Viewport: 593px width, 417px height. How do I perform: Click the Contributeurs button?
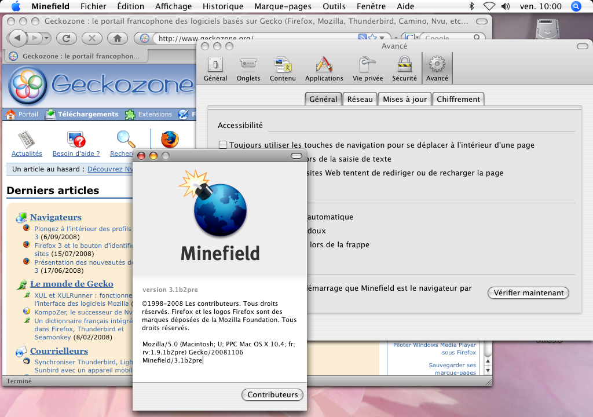[x=272, y=394]
